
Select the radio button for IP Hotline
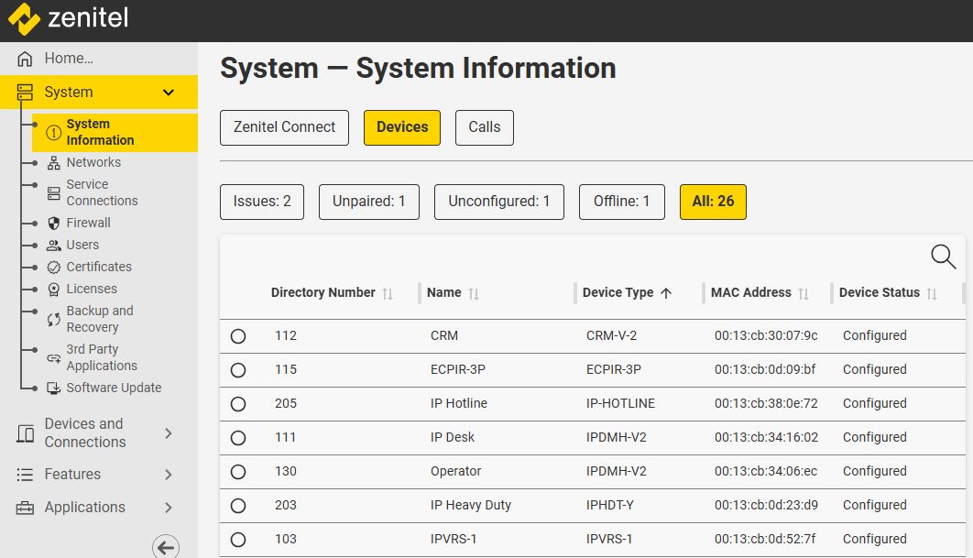[238, 404]
